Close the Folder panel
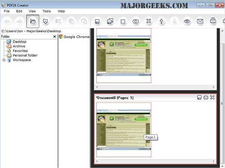The height and width of the screenshot is (168, 225). coord(54,37)
